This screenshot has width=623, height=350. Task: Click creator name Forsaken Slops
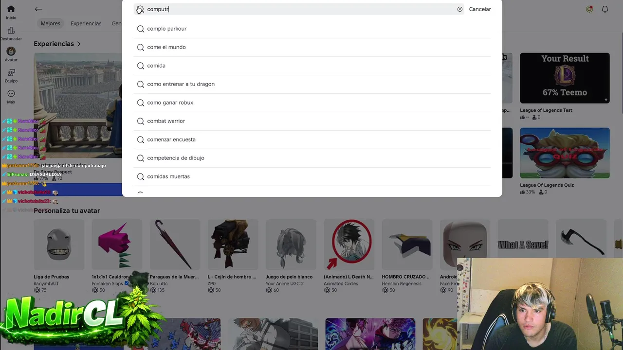click(x=107, y=284)
